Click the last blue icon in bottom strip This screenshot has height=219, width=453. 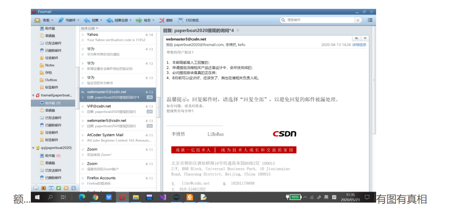(x=74, y=188)
